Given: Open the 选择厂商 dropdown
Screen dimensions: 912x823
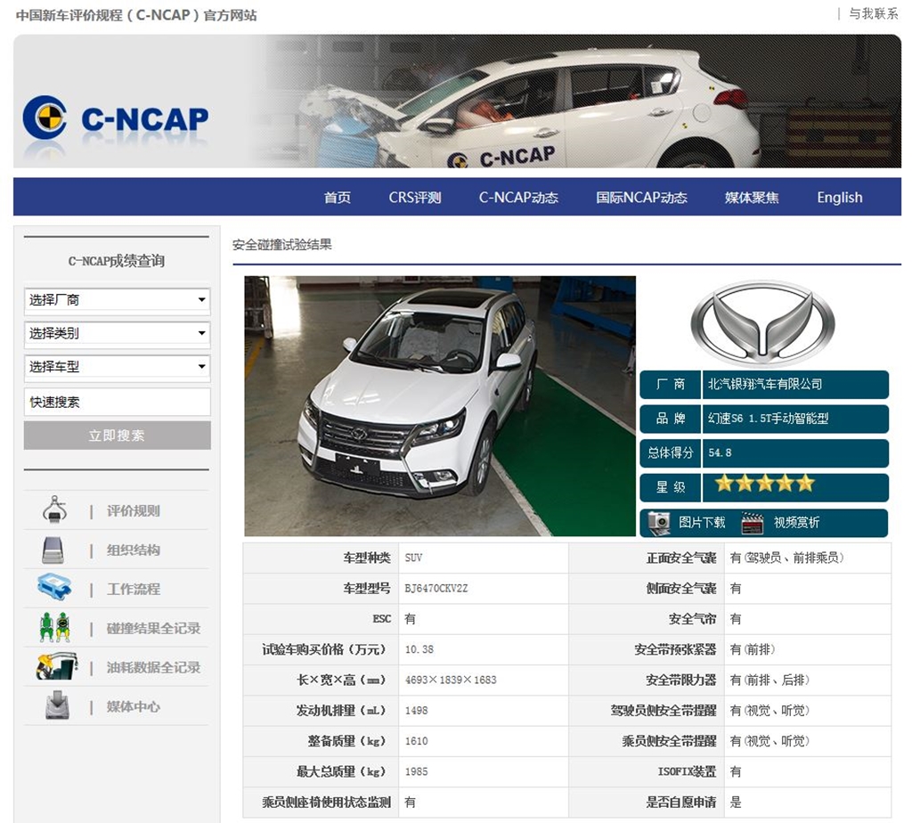Looking at the screenshot, I should pyautogui.click(x=117, y=300).
